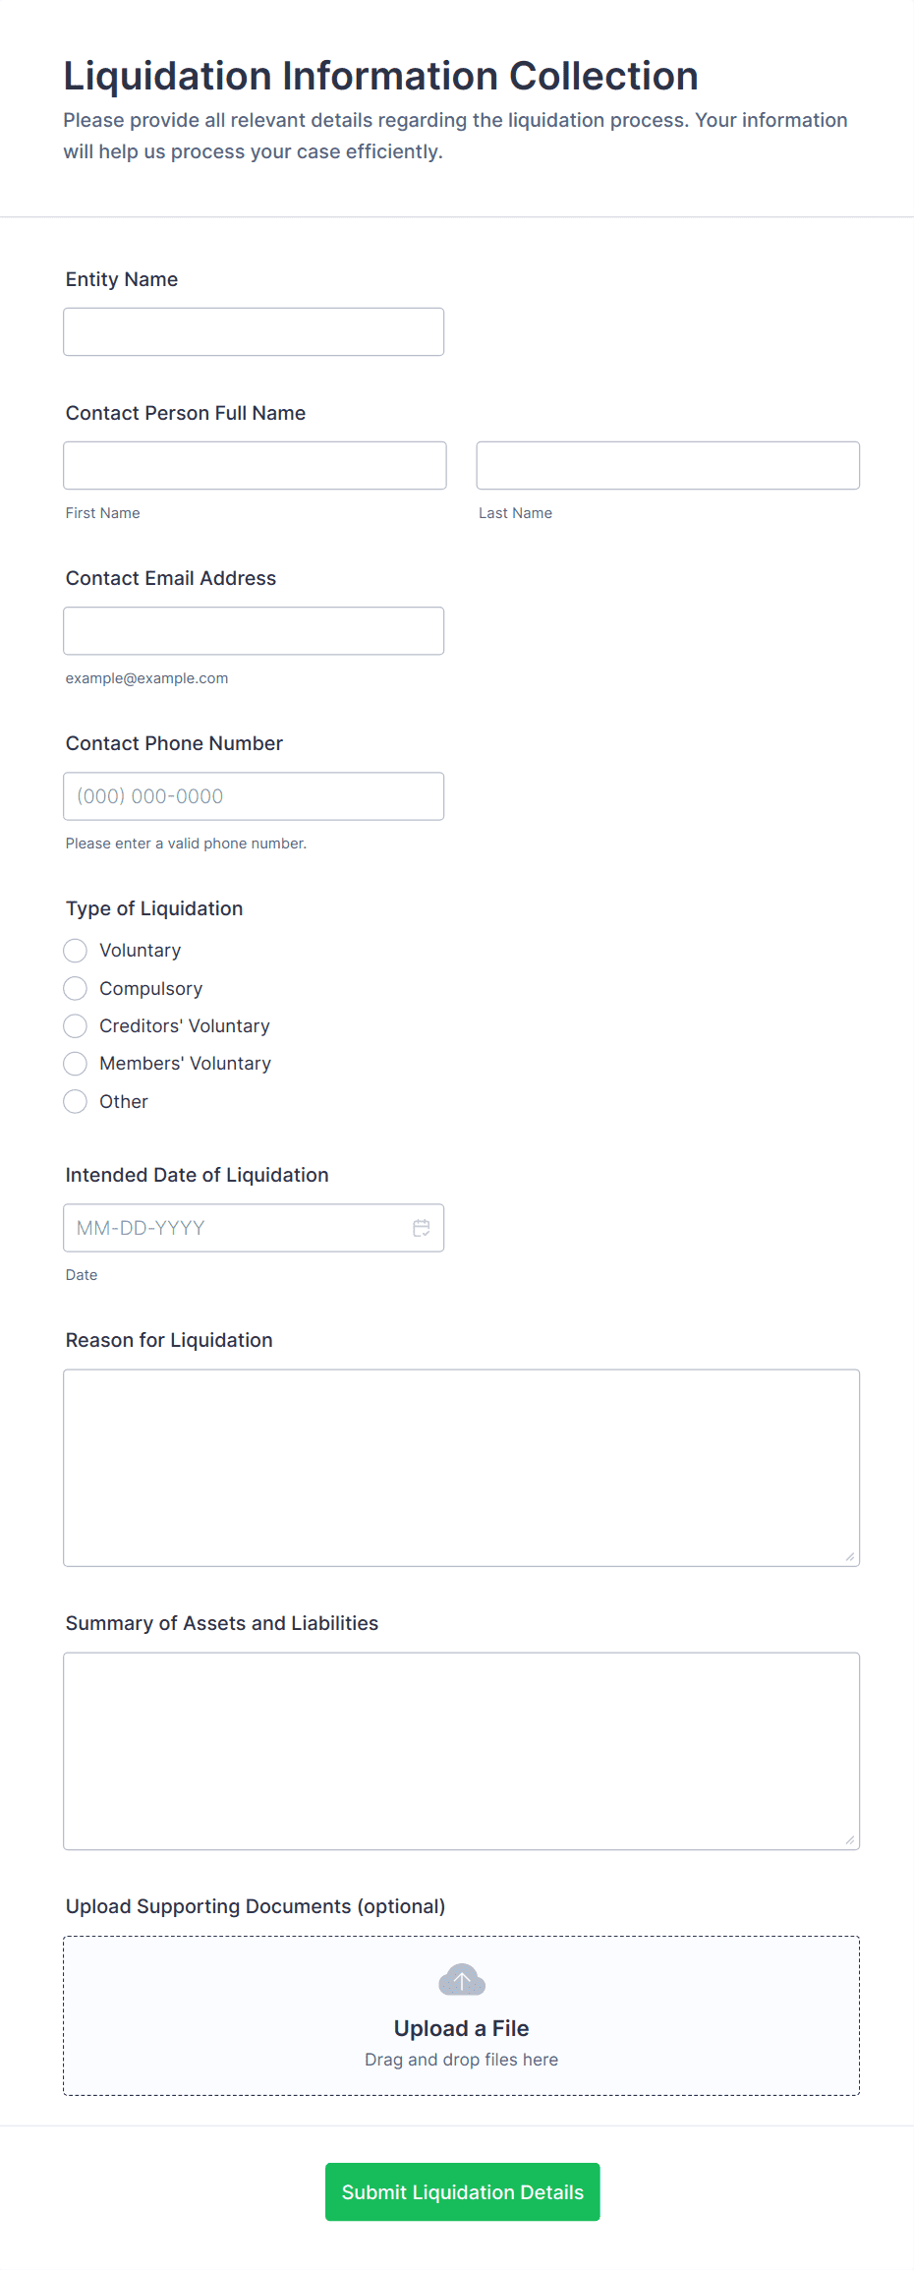Click the Upload a File area

pos(461,2028)
